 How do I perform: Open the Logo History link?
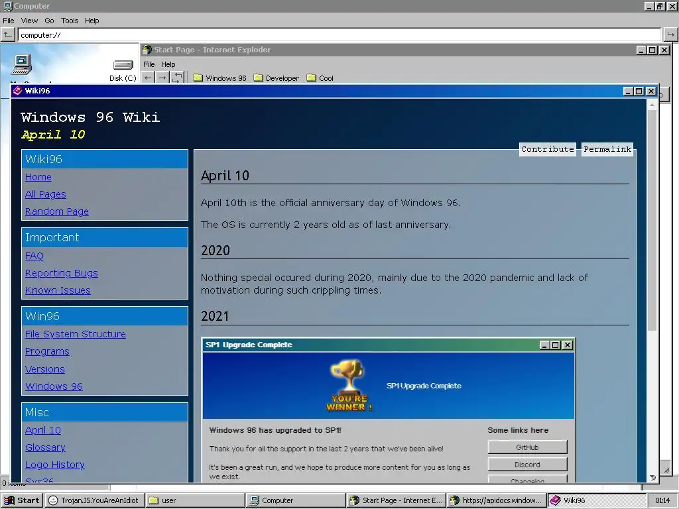pos(54,465)
